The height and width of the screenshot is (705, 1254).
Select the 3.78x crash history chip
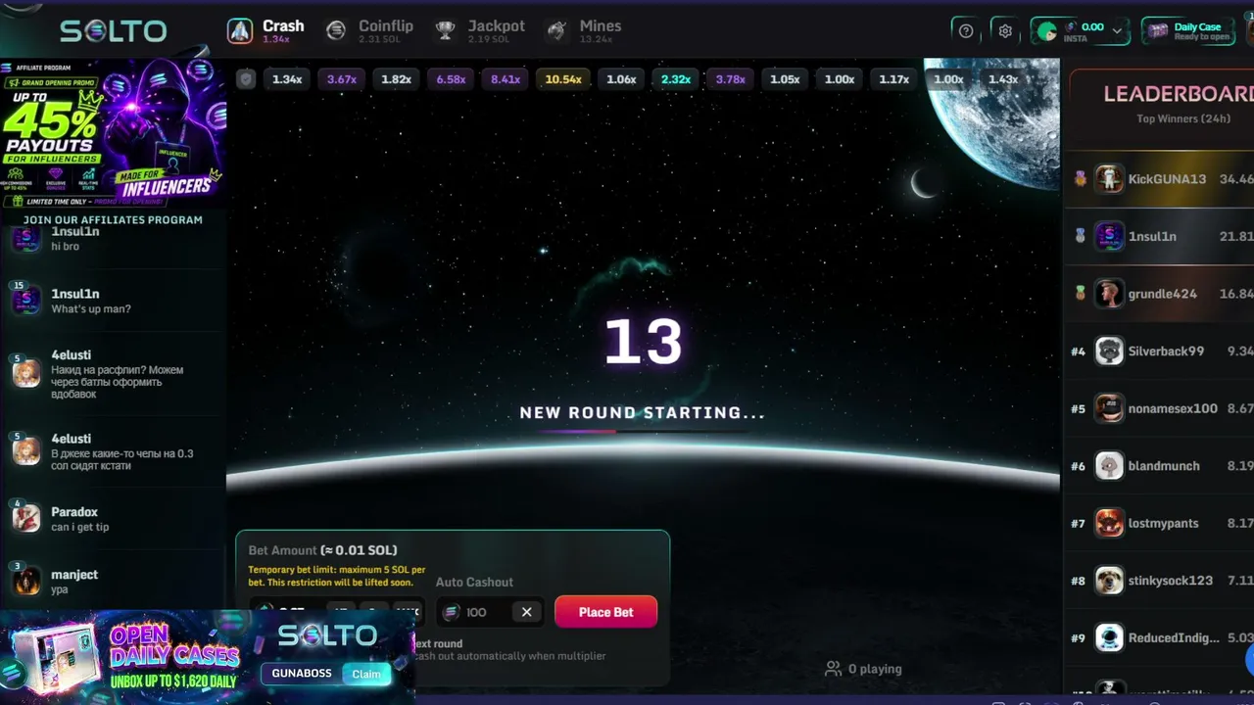[x=731, y=79]
